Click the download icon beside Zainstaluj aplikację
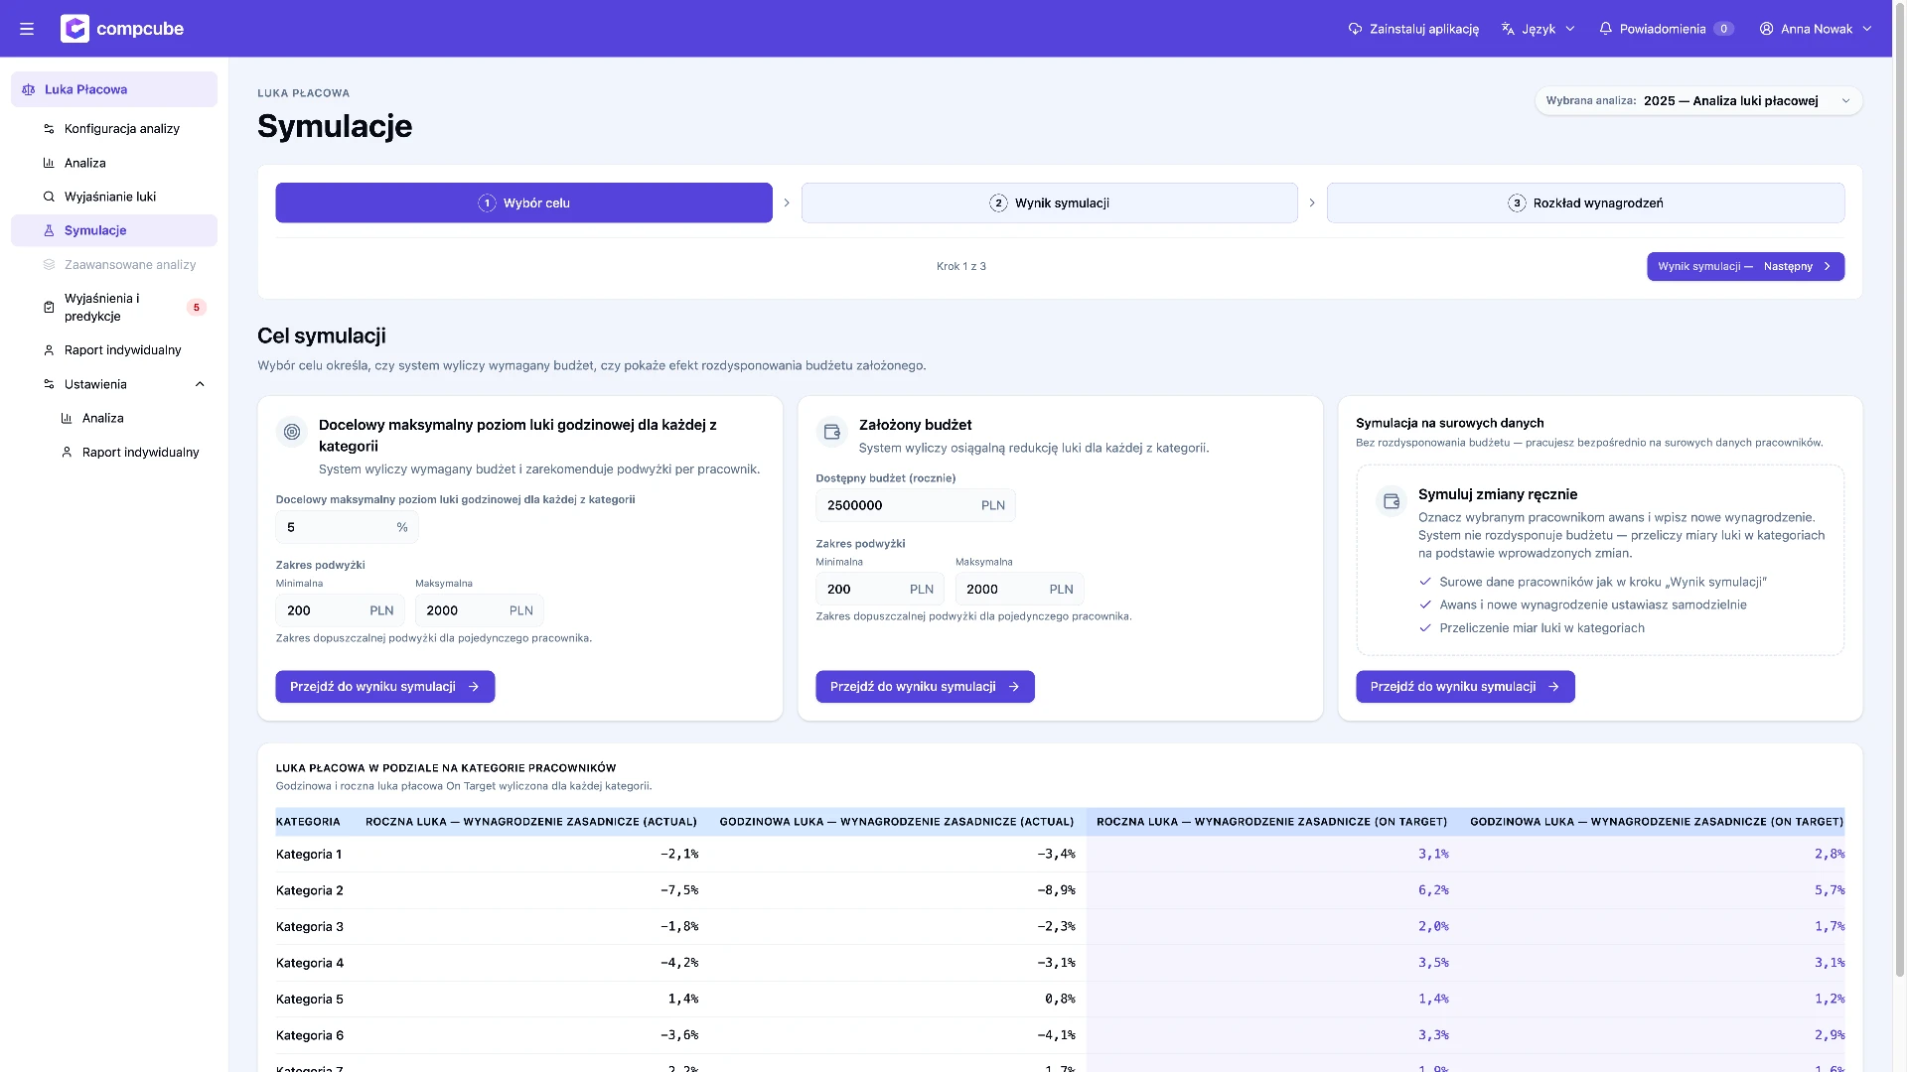Viewport: 1907px width, 1072px height. click(x=1355, y=29)
